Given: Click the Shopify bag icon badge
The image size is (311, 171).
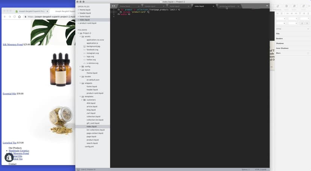Looking at the screenshot, I should pos(9,158).
